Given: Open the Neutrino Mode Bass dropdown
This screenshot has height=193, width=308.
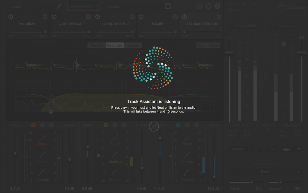Looking at the screenshot, I should coord(265,172).
